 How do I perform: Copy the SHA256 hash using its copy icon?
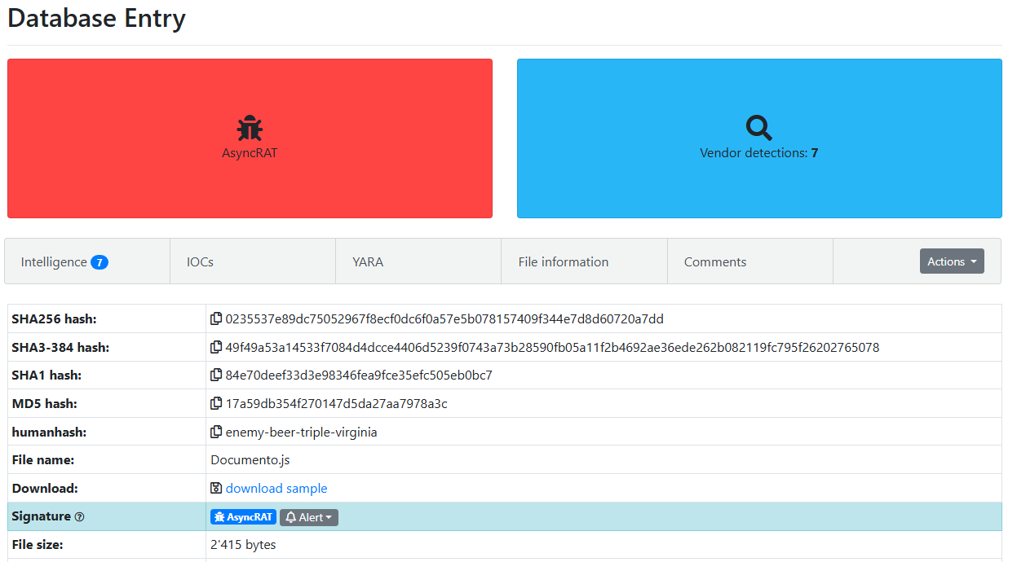coord(216,318)
